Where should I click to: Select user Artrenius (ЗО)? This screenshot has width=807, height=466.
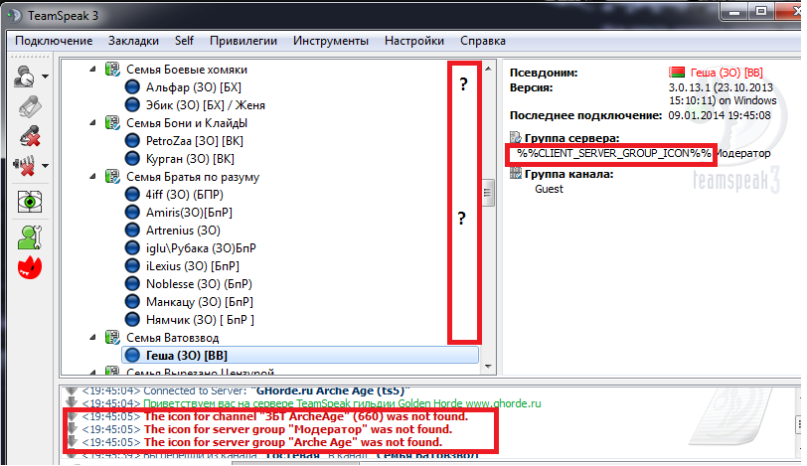tap(183, 230)
